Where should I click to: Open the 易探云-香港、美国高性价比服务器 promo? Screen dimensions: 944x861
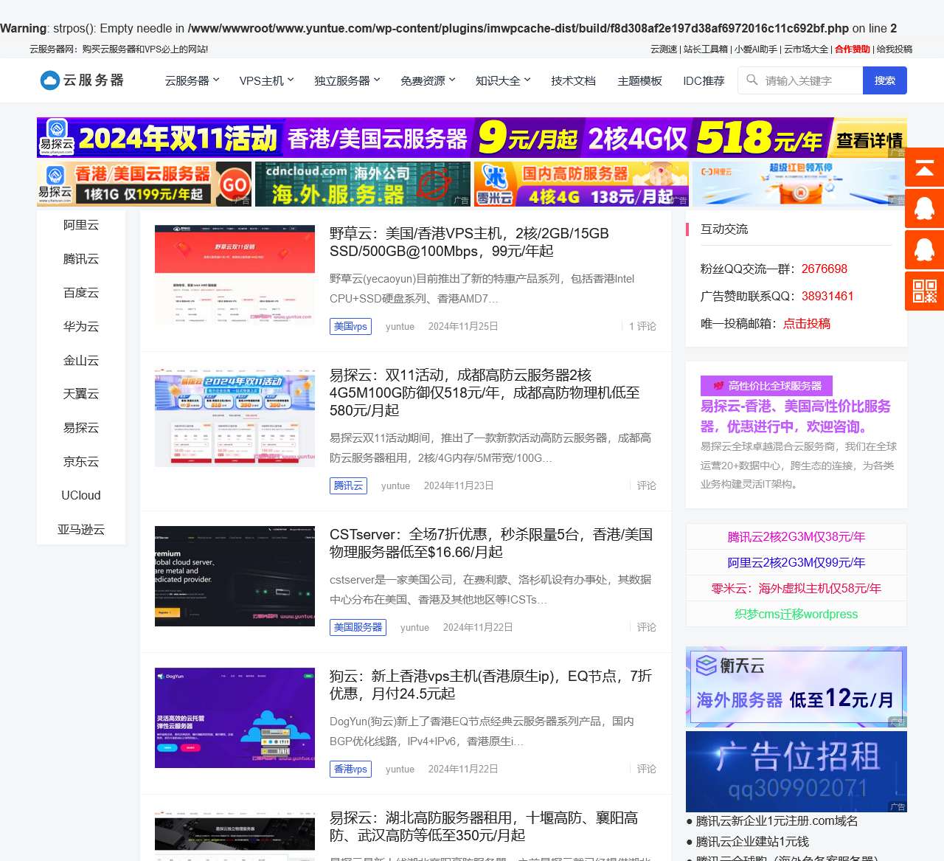796,416
